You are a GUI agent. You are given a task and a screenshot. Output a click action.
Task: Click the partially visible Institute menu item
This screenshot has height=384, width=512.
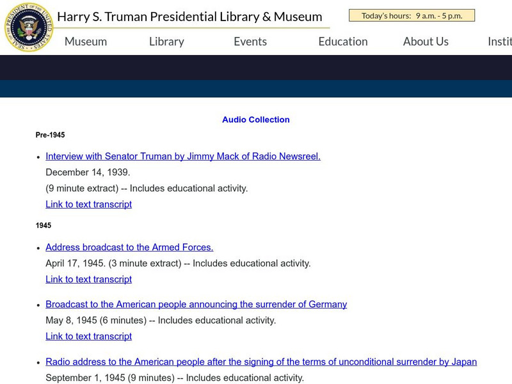point(502,41)
